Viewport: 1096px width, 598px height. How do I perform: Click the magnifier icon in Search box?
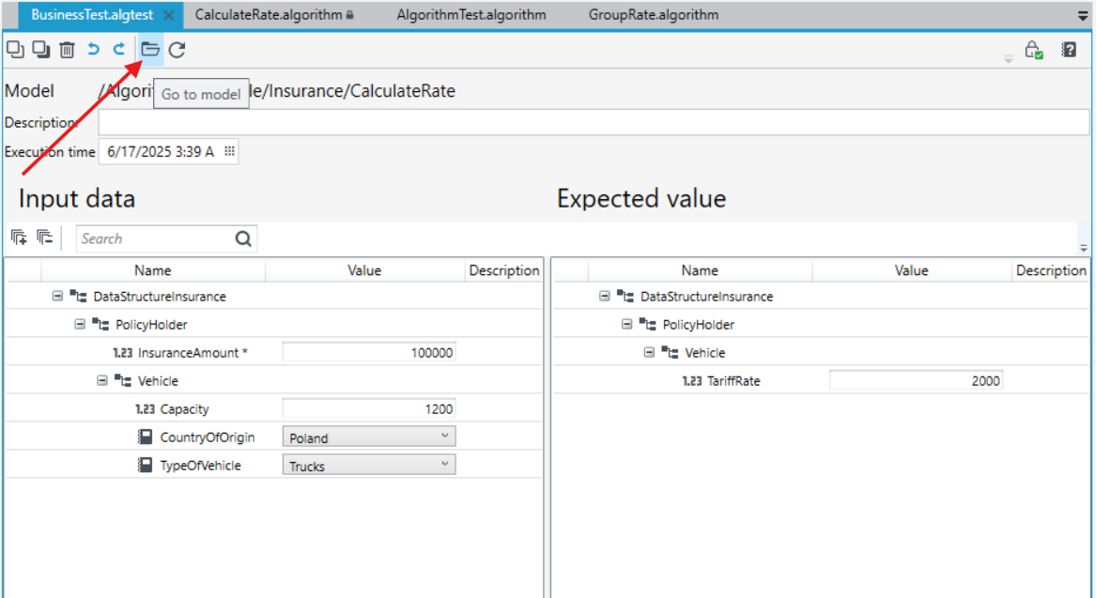click(243, 239)
